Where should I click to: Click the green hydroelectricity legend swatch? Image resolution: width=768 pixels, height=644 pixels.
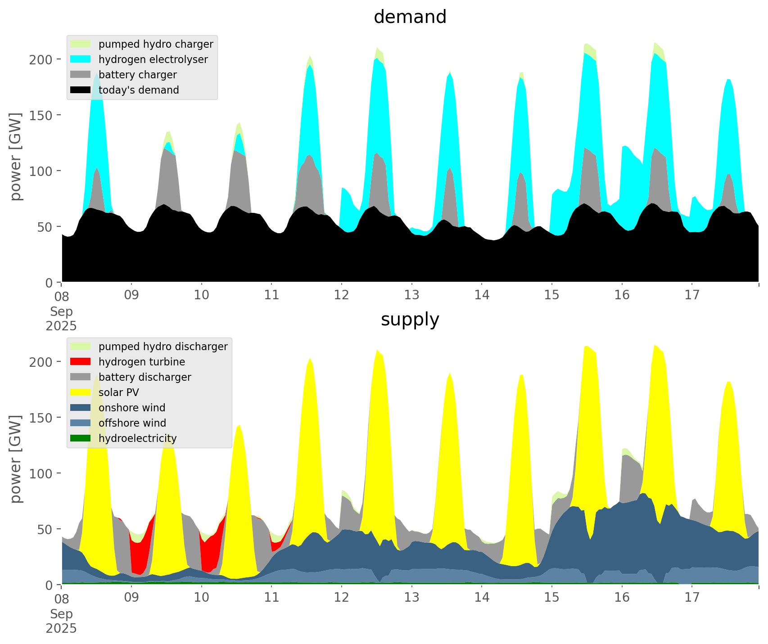click(x=81, y=438)
